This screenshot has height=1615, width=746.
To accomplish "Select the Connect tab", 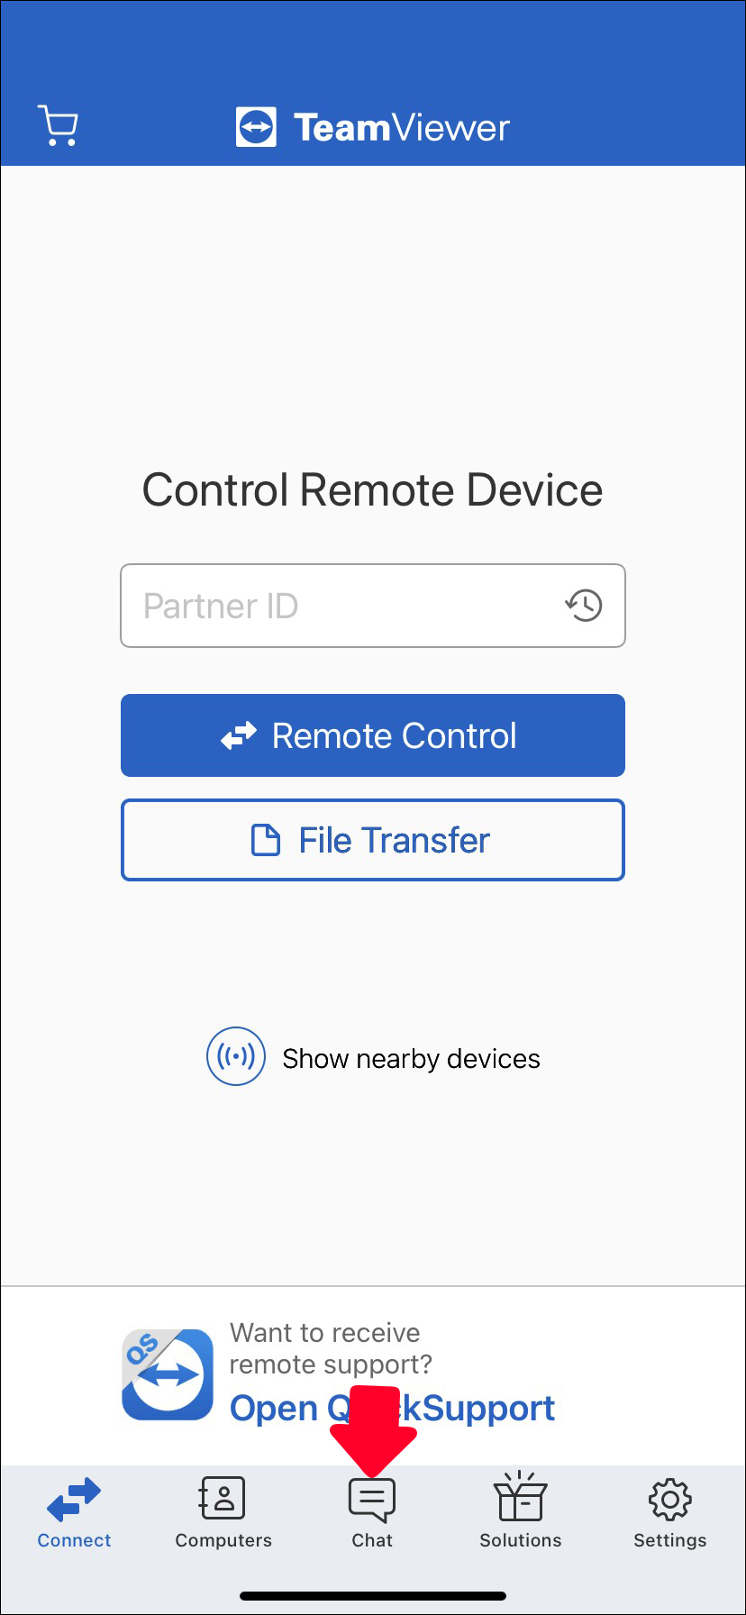I will coord(74,1513).
